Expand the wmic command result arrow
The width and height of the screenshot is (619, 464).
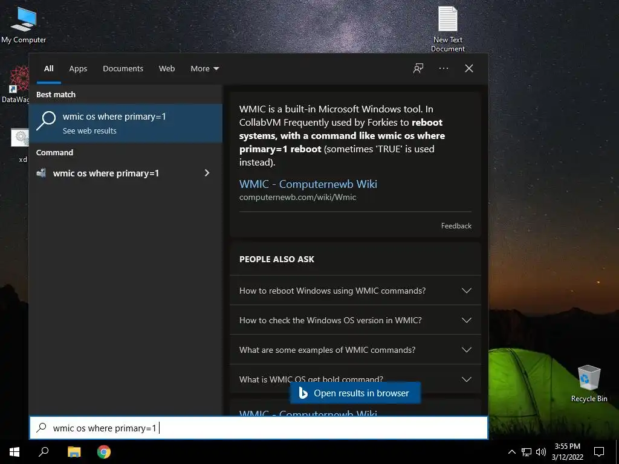[x=207, y=173]
